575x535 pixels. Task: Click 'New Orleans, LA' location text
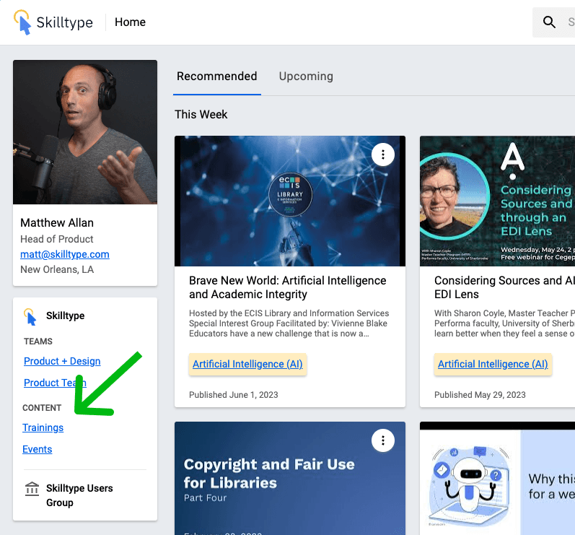pos(57,269)
